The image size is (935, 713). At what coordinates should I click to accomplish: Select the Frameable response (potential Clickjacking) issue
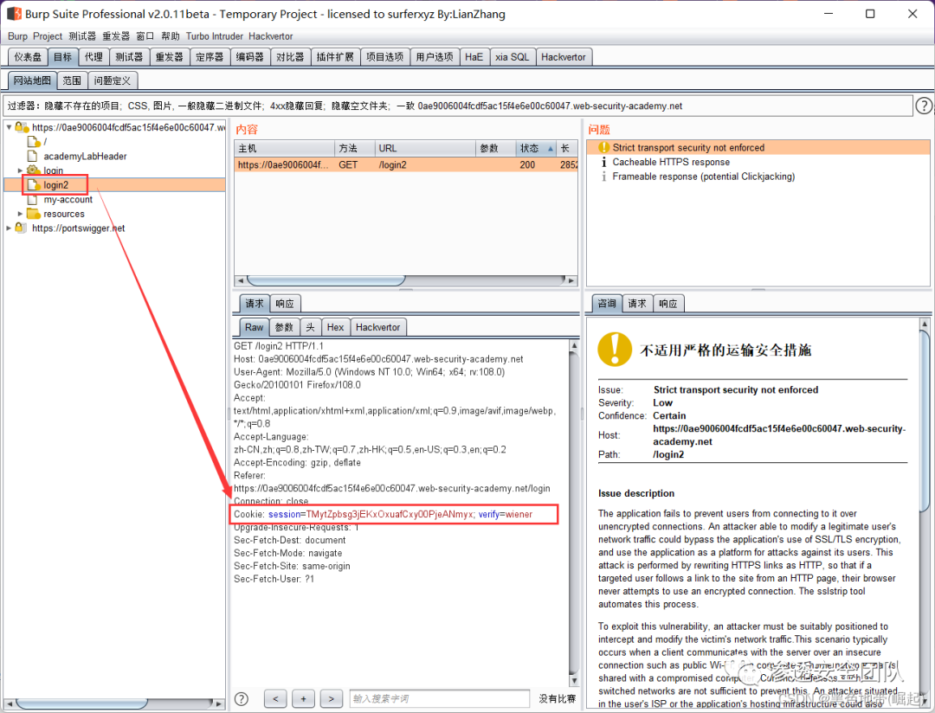click(704, 177)
